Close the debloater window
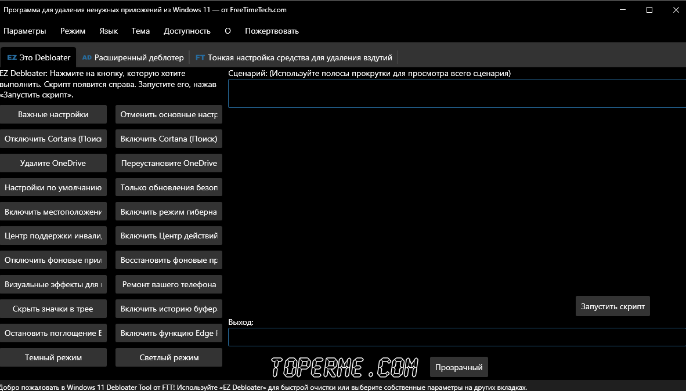686x391 pixels. pyautogui.click(x=676, y=10)
